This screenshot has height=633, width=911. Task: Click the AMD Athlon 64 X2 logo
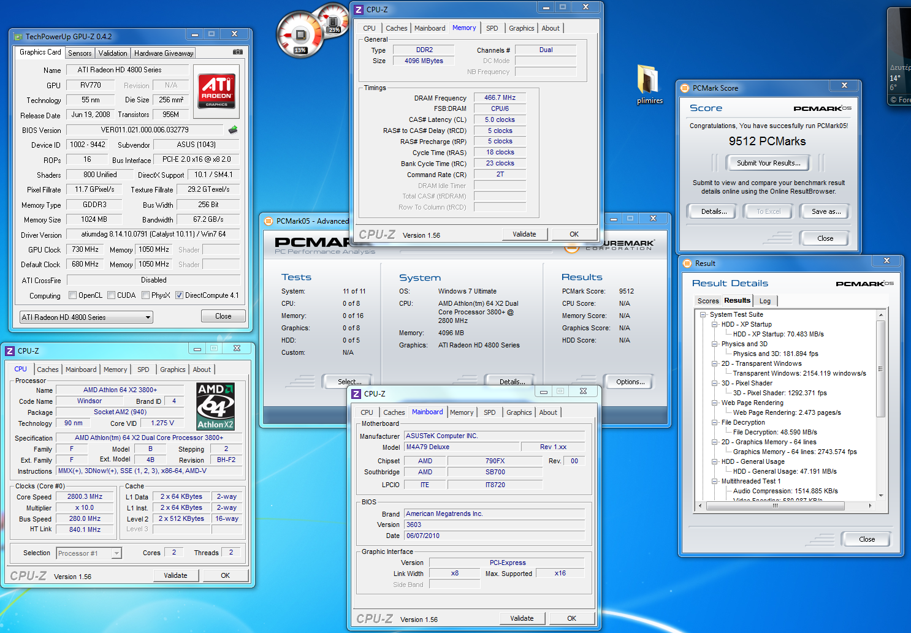click(x=215, y=406)
